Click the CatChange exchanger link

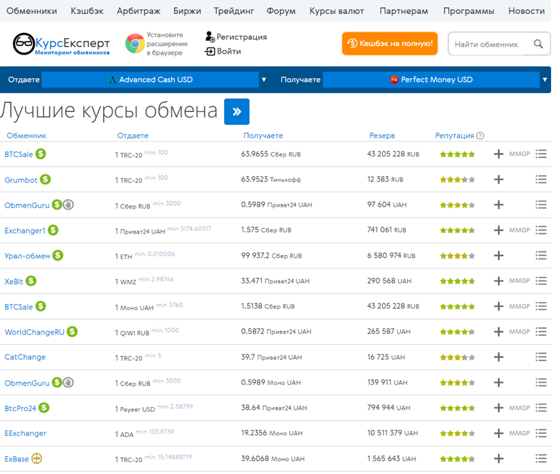[25, 357]
